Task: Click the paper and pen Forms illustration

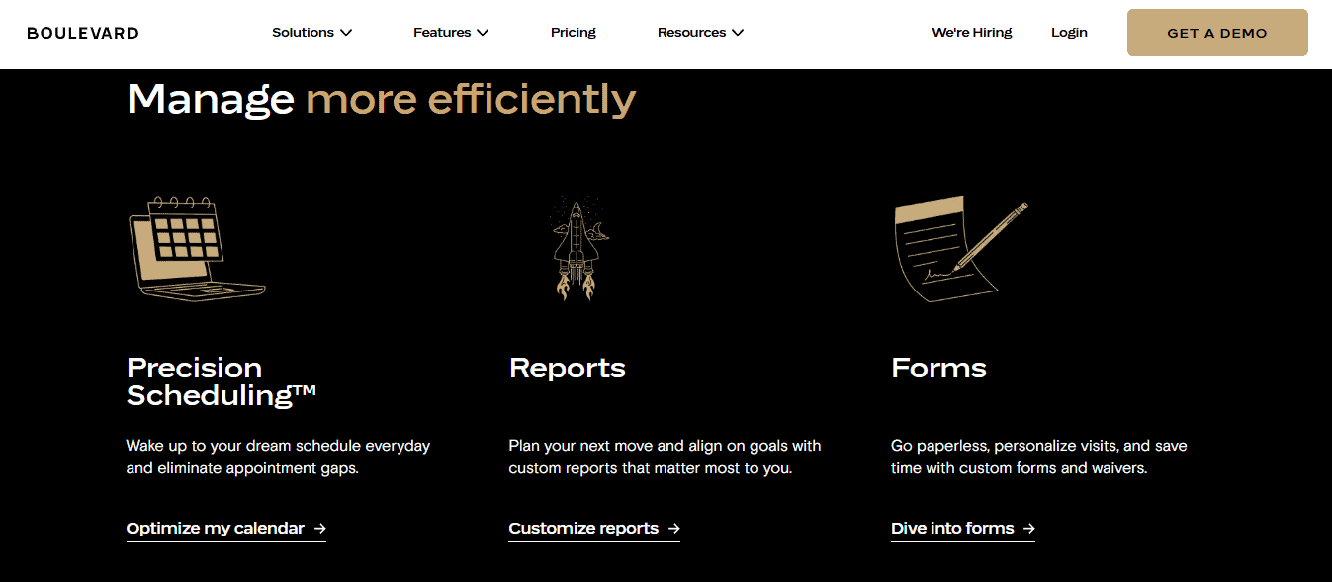Action: tap(961, 247)
